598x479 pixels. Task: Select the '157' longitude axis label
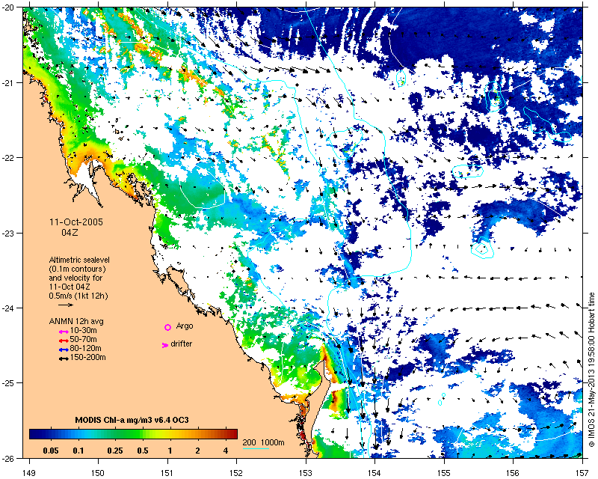[x=583, y=473]
